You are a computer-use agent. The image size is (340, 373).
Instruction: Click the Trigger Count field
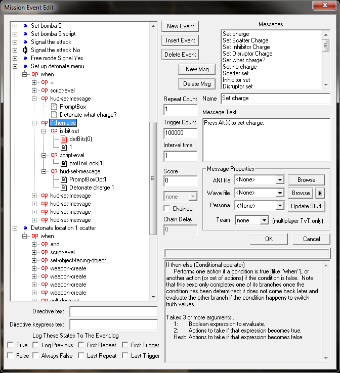(180, 133)
